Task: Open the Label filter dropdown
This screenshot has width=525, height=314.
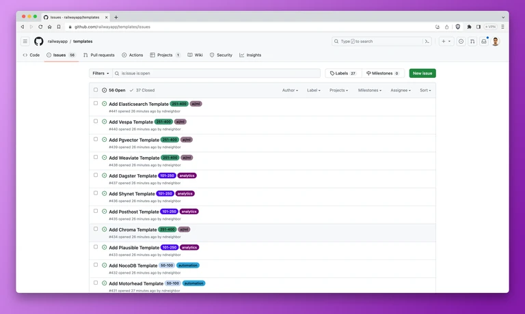Action: [314, 90]
